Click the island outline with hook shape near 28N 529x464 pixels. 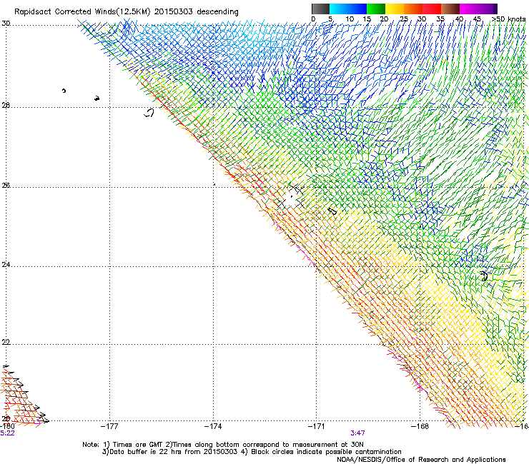(149, 113)
